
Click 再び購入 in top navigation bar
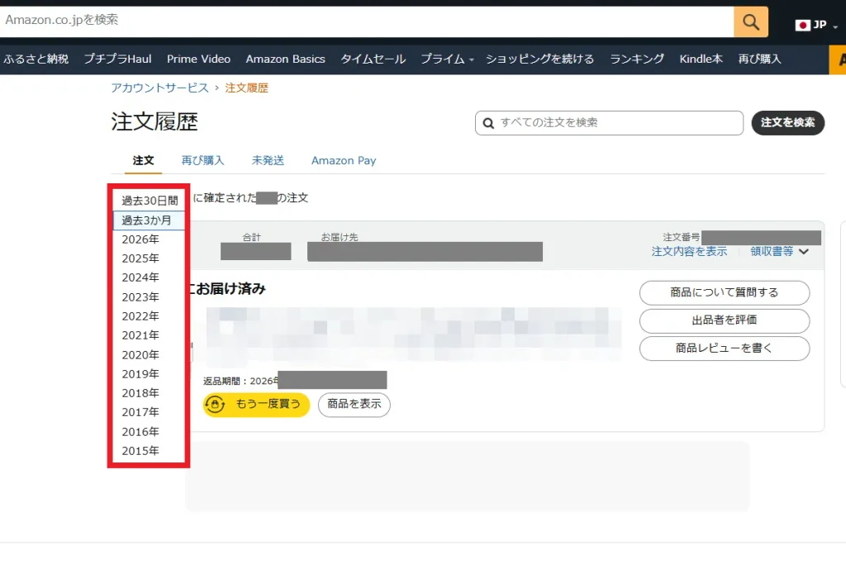tap(760, 59)
